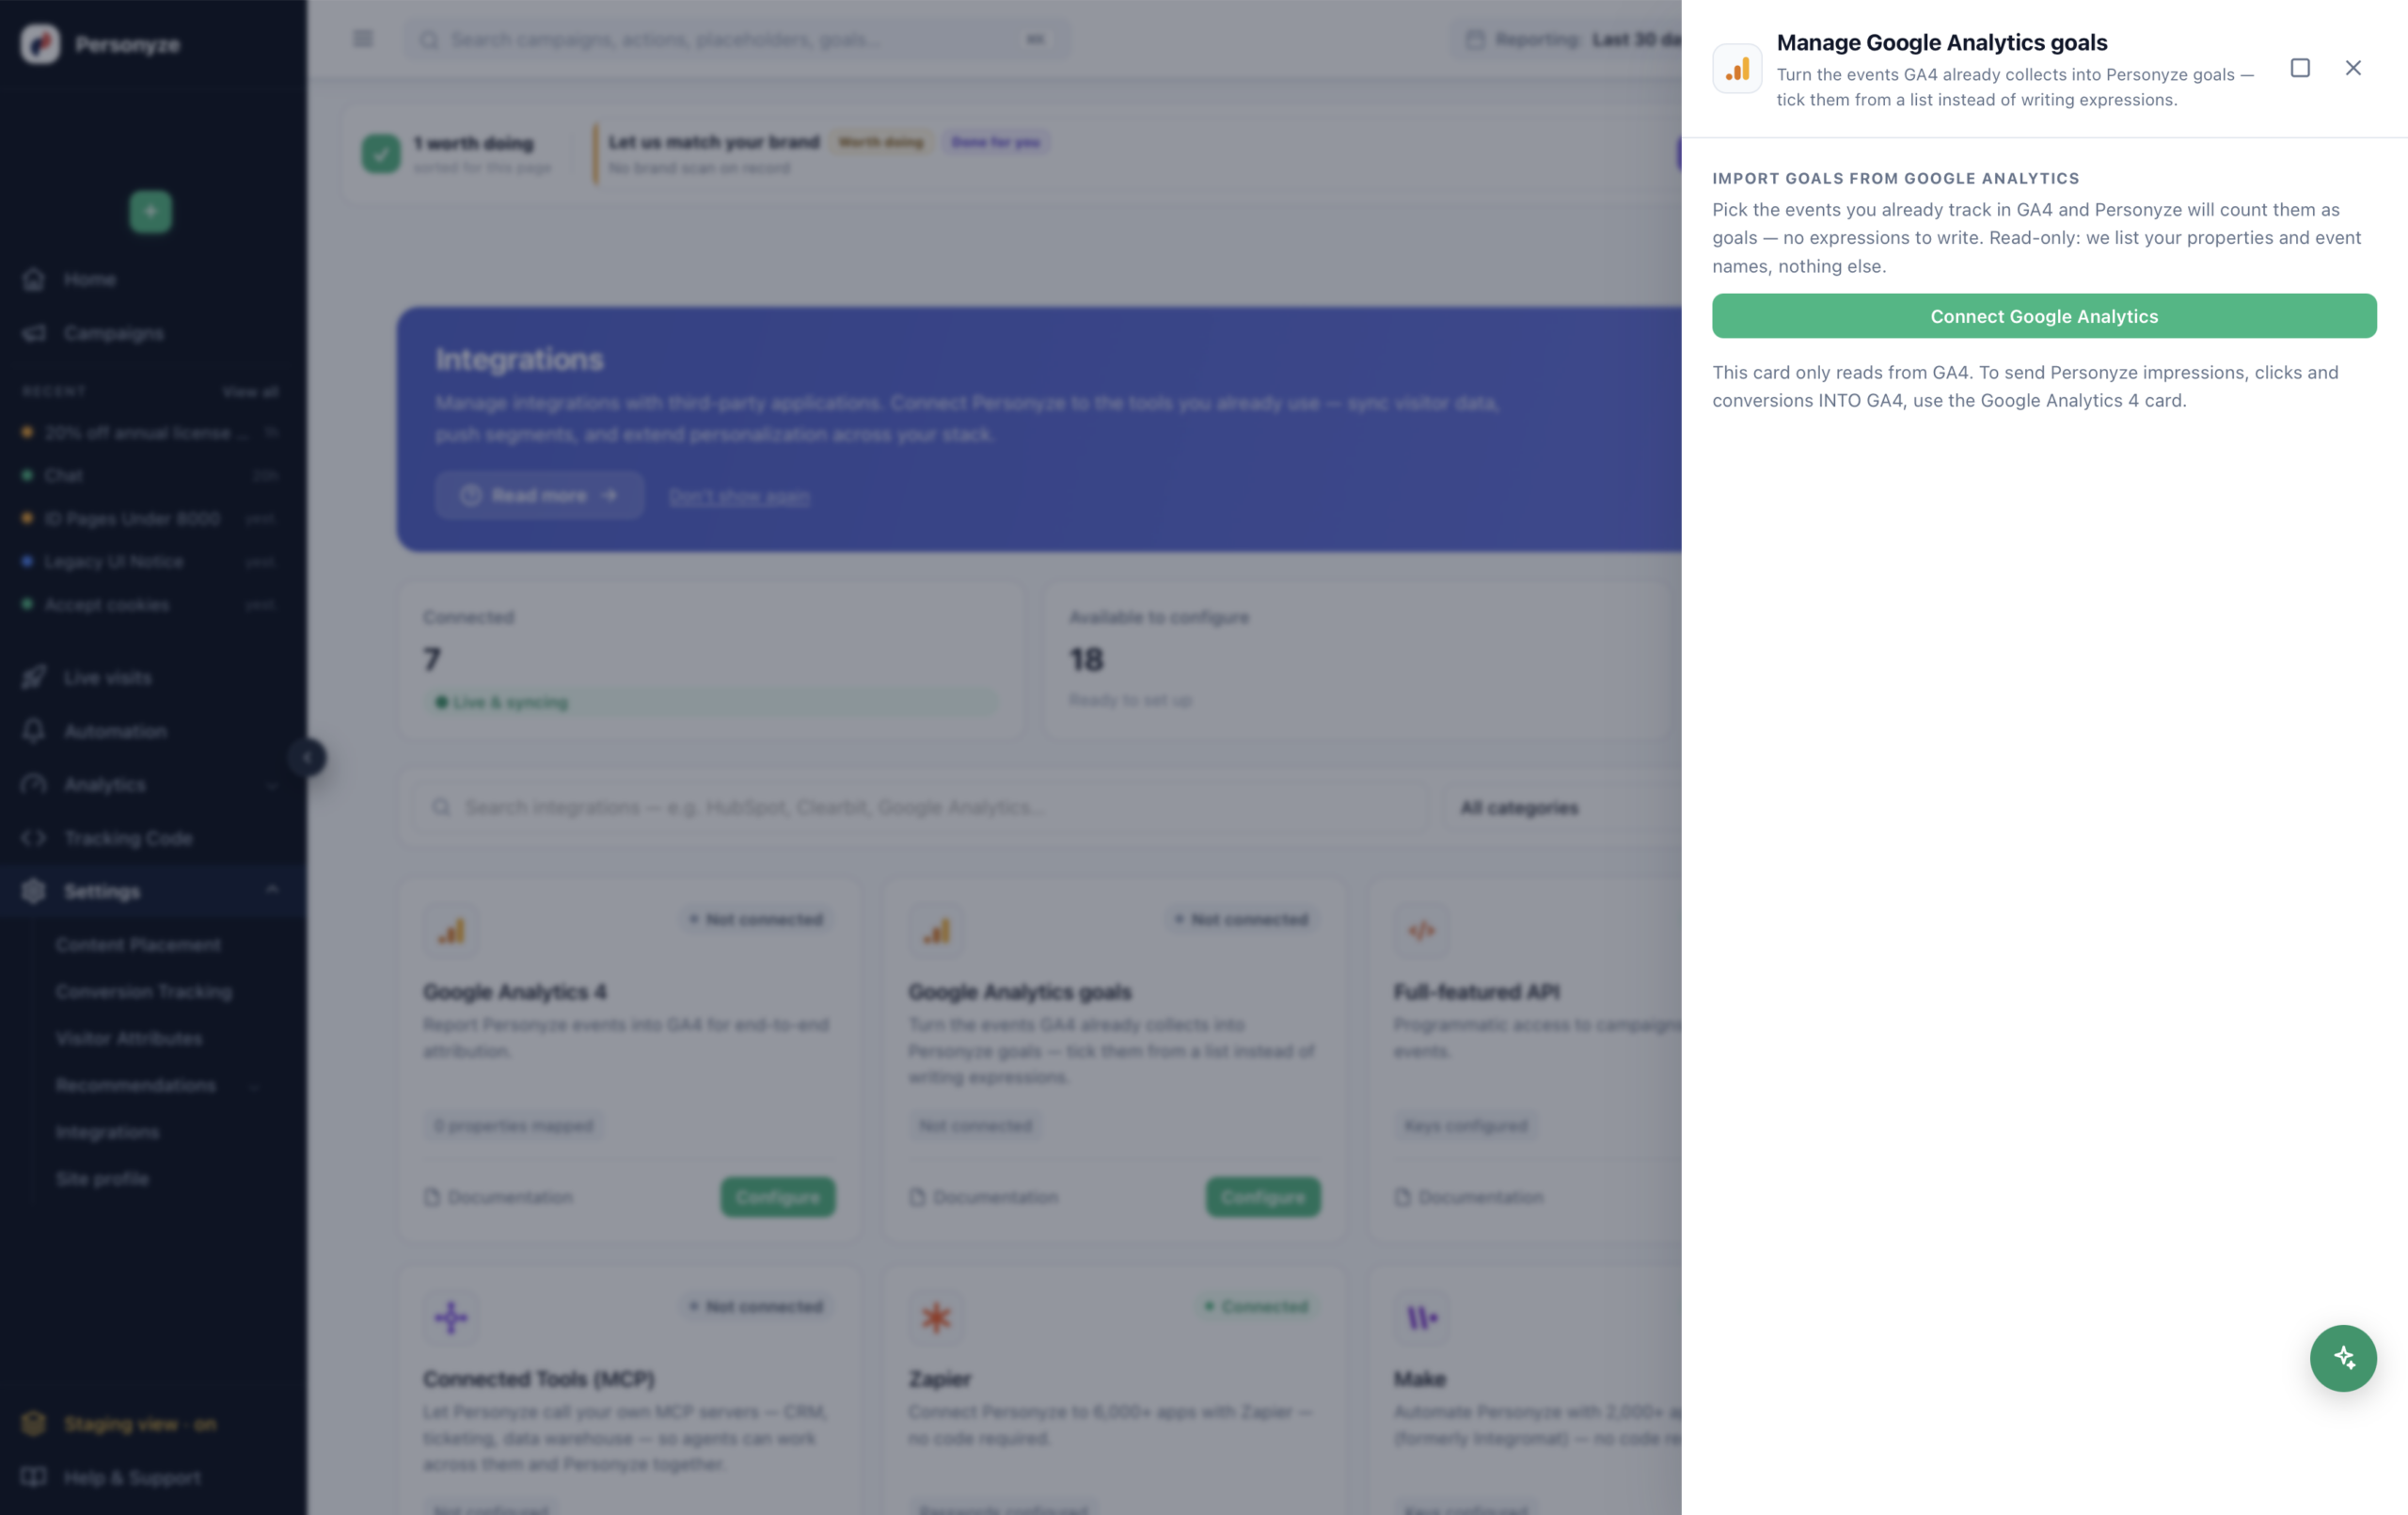The width and height of the screenshot is (2408, 1515).
Task: Select Site profile under Settings
Action: pos(102,1179)
